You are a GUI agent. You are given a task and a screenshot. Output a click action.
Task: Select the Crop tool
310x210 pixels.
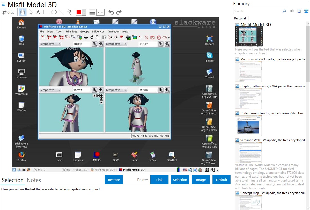[8, 12]
